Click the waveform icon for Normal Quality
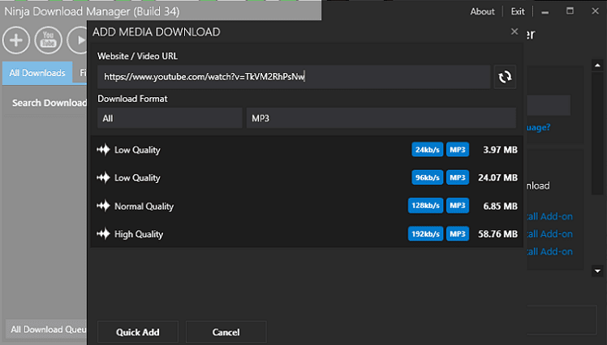This screenshot has height=345, width=607. (103, 206)
